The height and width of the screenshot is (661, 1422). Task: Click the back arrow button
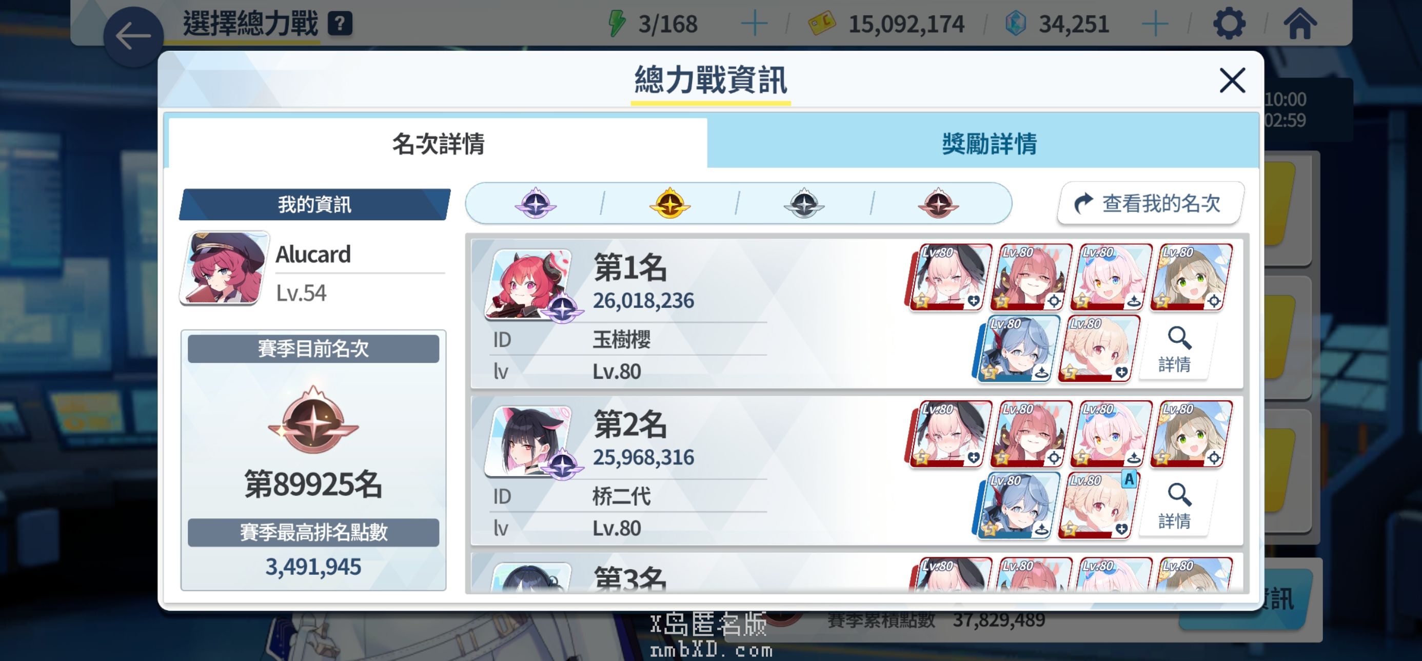pos(133,36)
